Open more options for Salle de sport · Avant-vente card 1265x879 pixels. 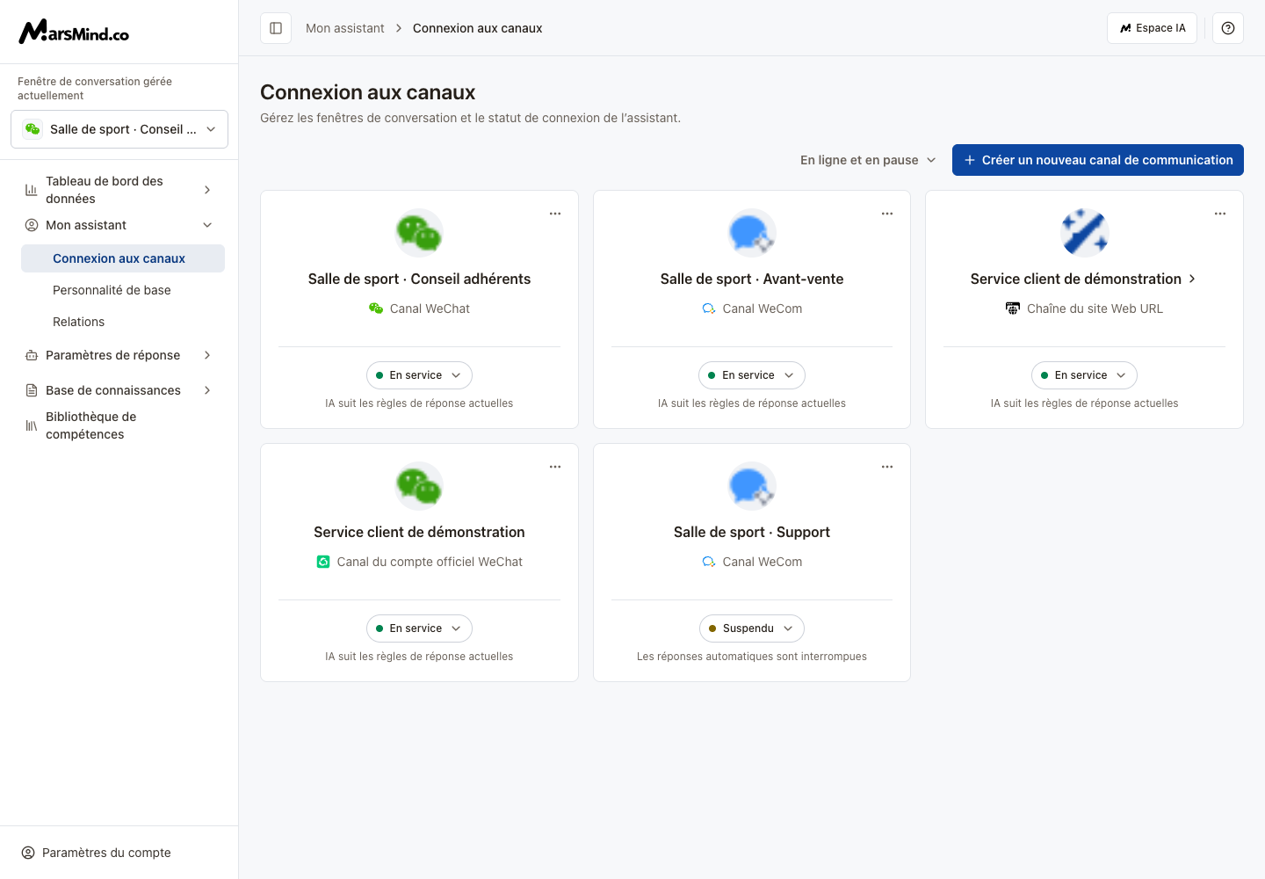point(887,214)
